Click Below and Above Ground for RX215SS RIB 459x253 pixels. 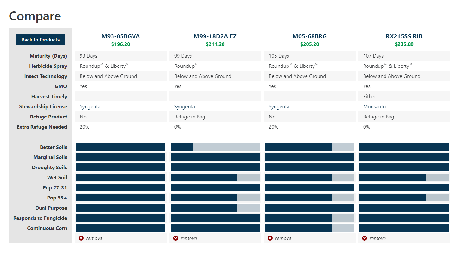point(392,76)
